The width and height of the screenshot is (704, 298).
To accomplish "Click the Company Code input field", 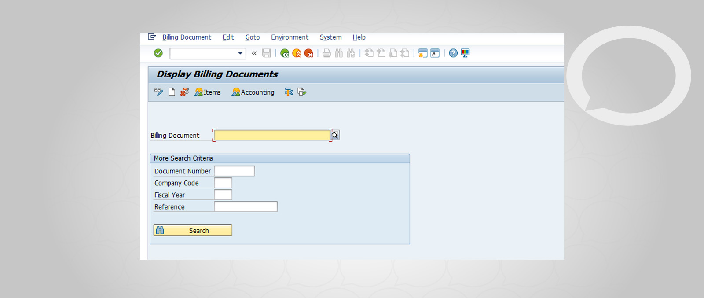I will click(223, 183).
